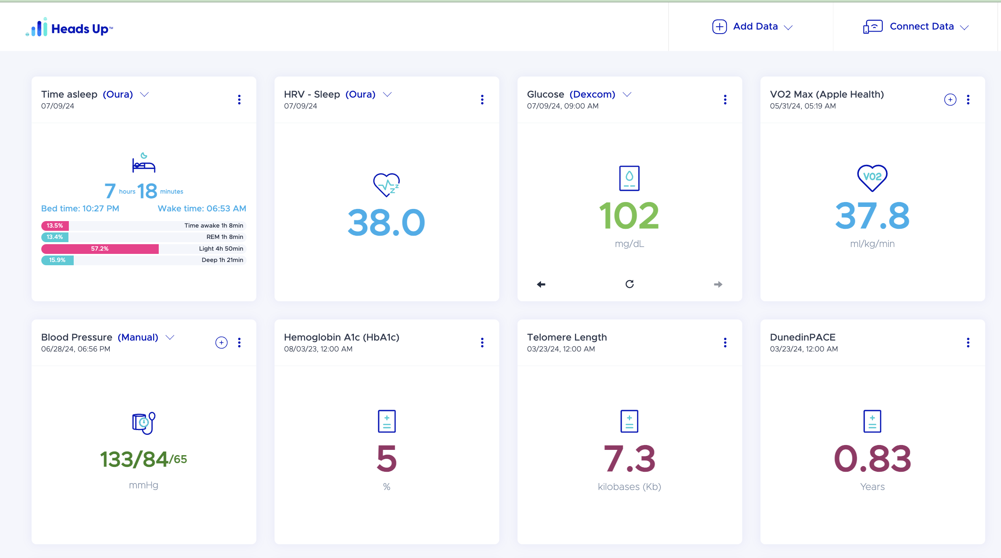Image resolution: width=1001 pixels, height=558 pixels.
Task: Click the plus icon next to Add Data
Action: [x=720, y=27]
